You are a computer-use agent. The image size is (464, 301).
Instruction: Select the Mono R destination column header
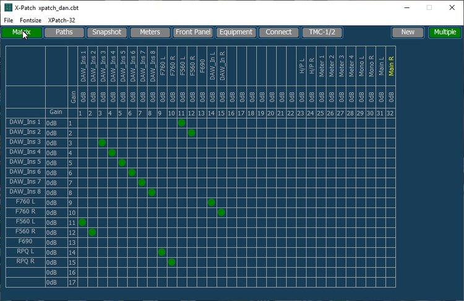tap(371, 66)
